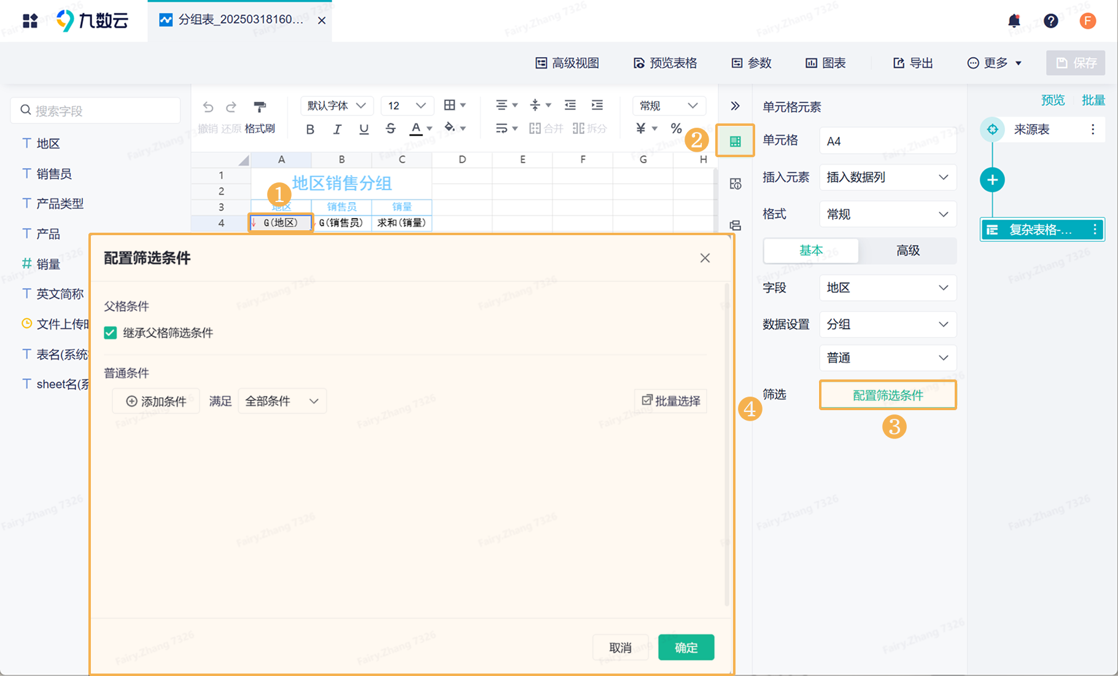Close the 配置筛选条件 dialog
Viewport: 1118px width, 676px height.
click(705, 258)
